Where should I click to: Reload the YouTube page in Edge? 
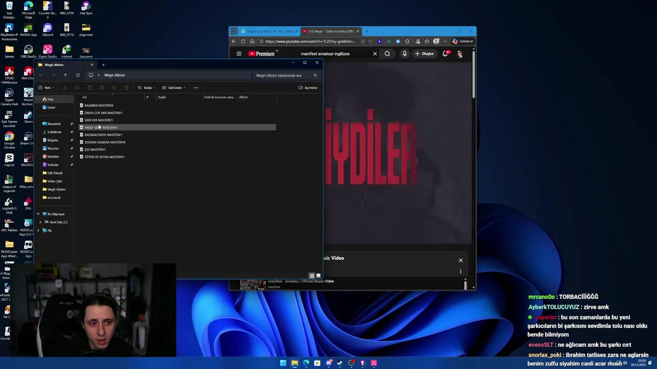tap(243, 42)
